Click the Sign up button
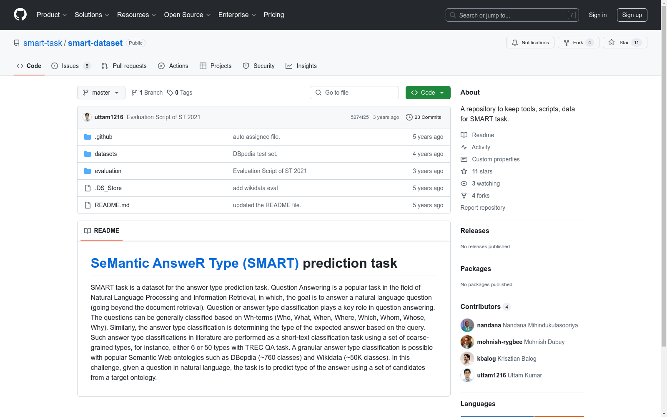The height and width of the screenshot is (417, 667). (632, 15)
